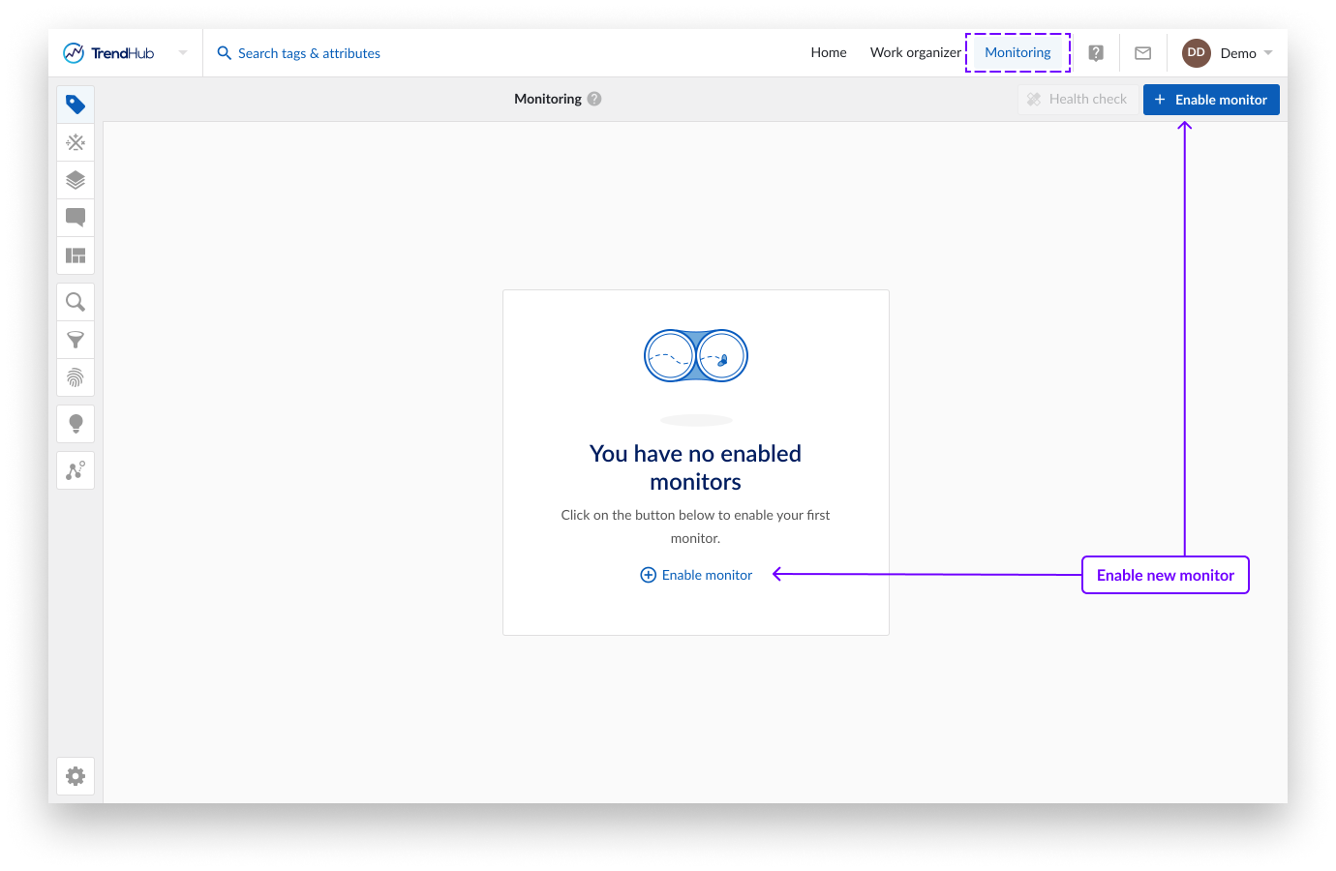Click the blue Enable monitor button

tap(1211, 100)
